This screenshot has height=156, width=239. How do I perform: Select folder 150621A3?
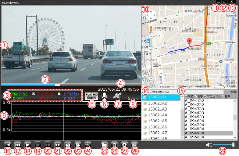(161, 109)
